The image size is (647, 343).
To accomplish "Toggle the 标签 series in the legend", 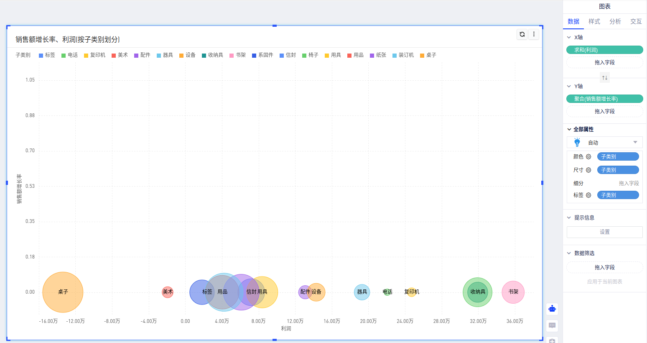I will point(47,55).
